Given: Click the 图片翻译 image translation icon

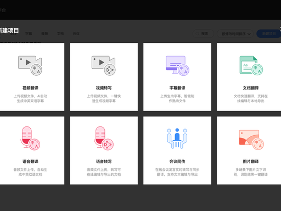Looking at the screenshot, I should click(251, 140).
